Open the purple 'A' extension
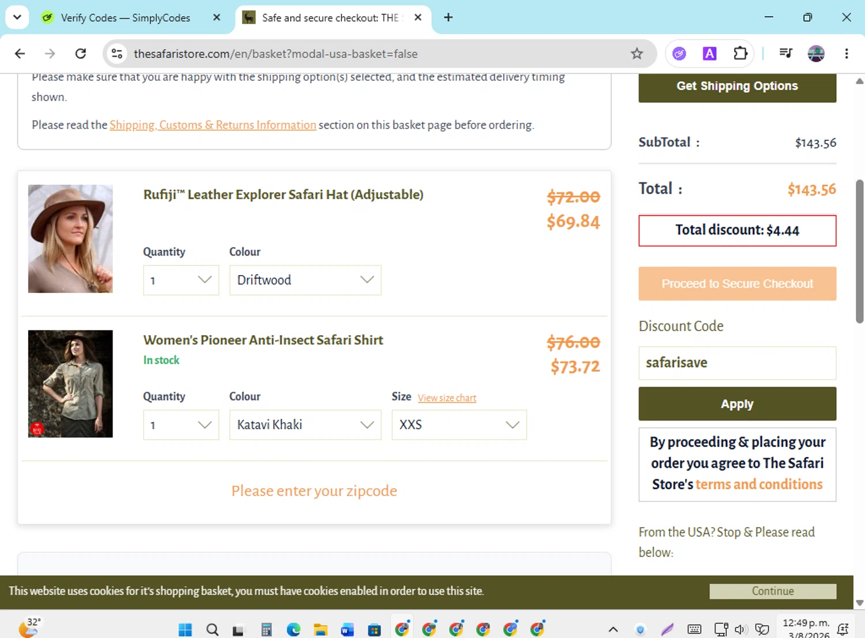The image size is (865, 638). tap(709, 54)
